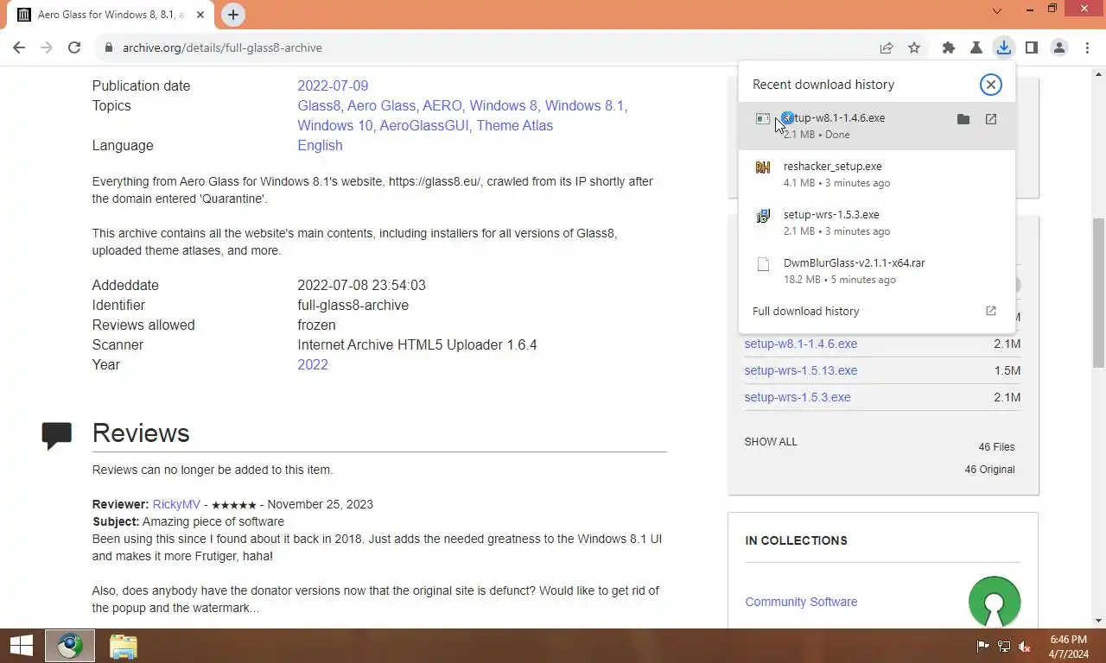Viewport: 1106px width, 663px height.
Task: Open the taskbar clock and date
Action: (x=1068, y=646)
